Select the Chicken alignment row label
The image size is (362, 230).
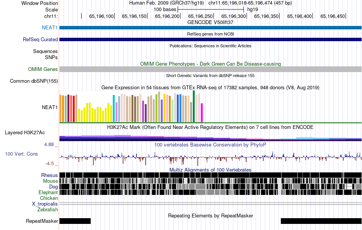49,198
